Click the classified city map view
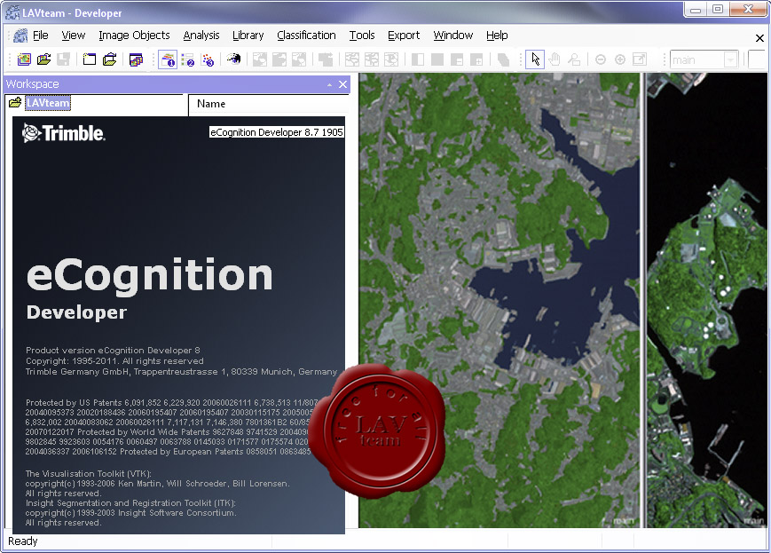Image resolution: width=771 pixels, height=553 pixels. tap(500, 300)
